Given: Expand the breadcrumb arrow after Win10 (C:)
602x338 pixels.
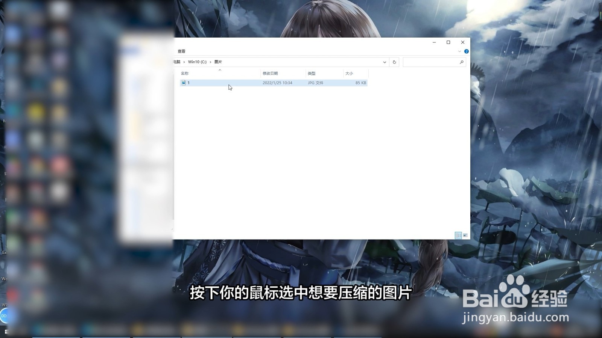Looking at the screenshot, I should point(210,62).
